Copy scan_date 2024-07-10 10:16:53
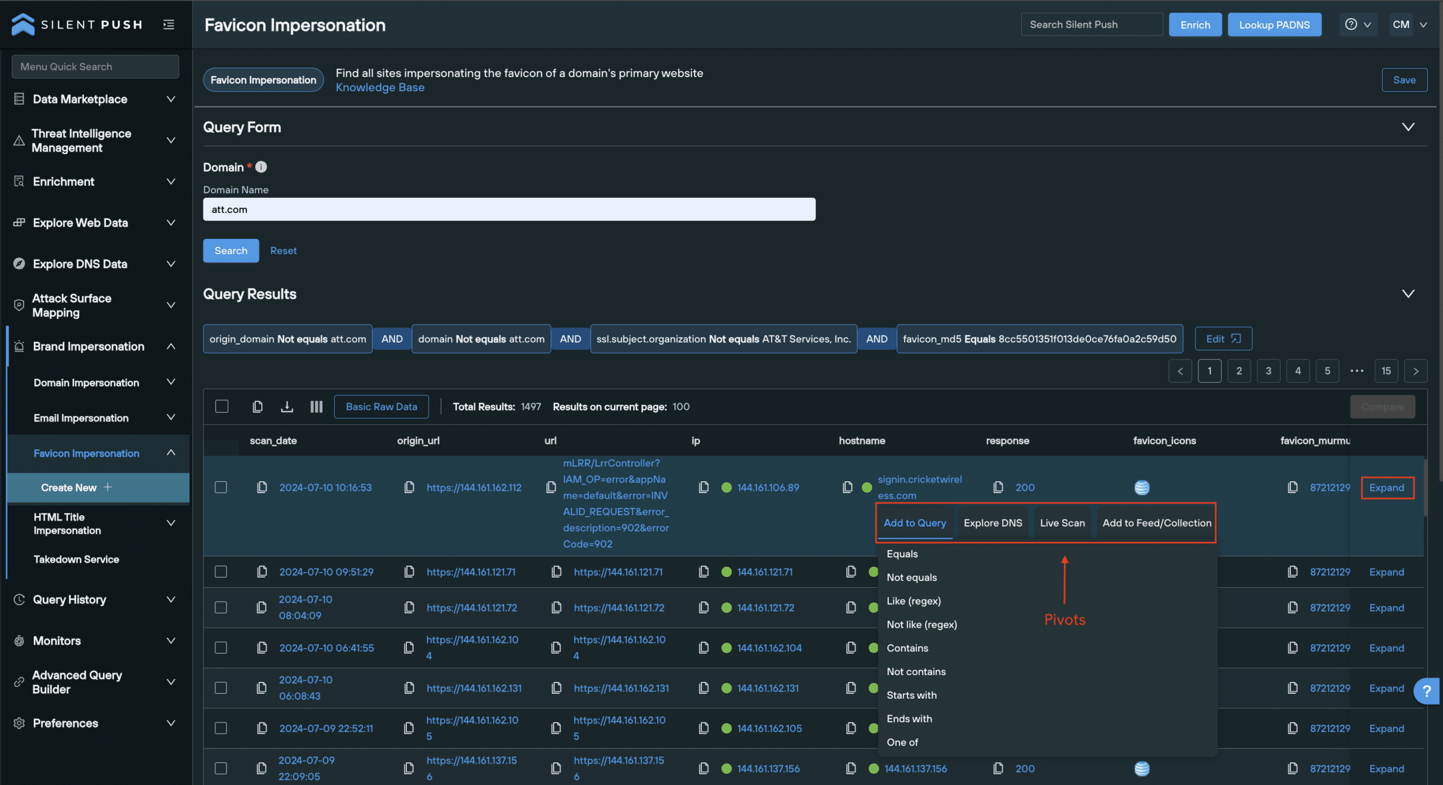This screenshot has height=785, width=1443. [x=262, y=487]
